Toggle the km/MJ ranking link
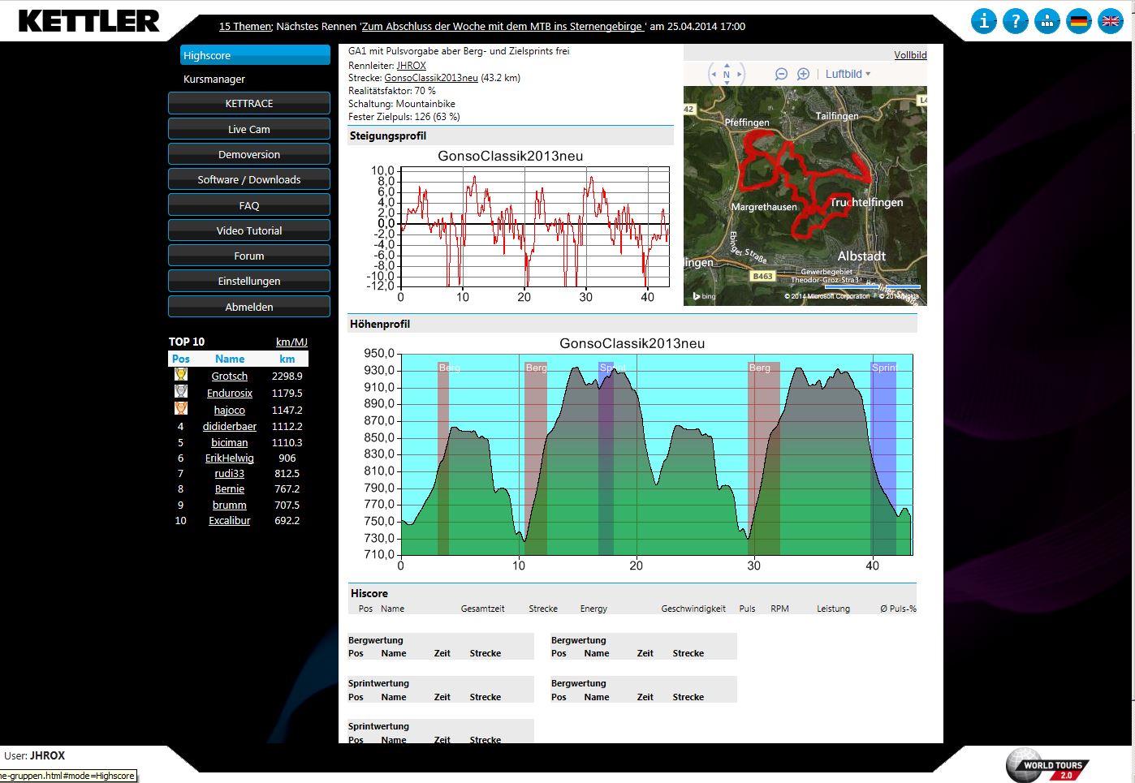 (x=291, y=342)
